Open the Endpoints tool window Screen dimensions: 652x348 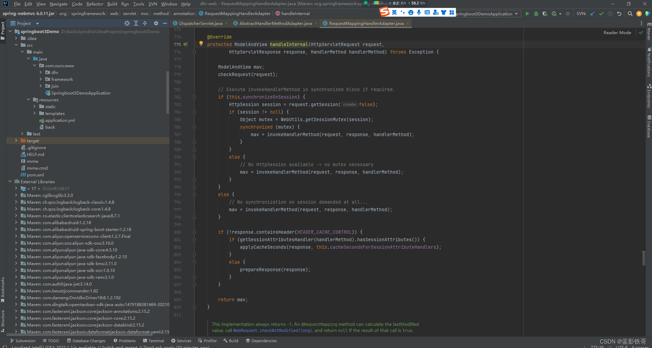[649, 96]
